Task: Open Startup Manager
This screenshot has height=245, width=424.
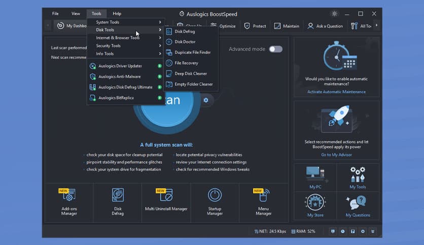Action: (215, 202)
